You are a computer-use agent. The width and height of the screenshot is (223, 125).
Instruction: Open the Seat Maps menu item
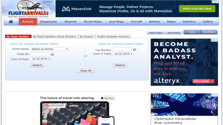(116, 22)
